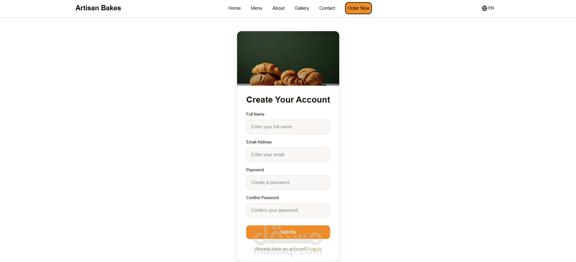Click the Confirm Password label
The height and width of the screenshot is (262, 576).
263,198
